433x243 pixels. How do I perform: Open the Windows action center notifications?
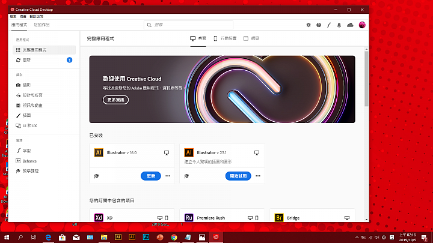tap(425, 237)
